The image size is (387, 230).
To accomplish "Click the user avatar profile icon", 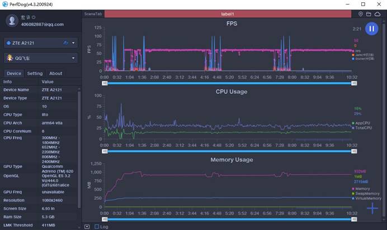I will 12,21.
